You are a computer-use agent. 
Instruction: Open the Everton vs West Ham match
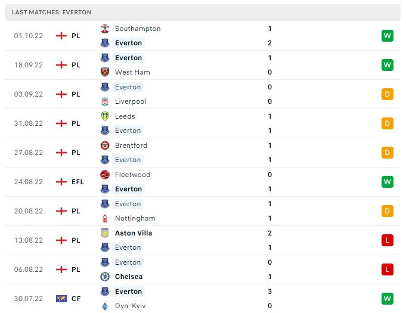(x=203, y=65)
